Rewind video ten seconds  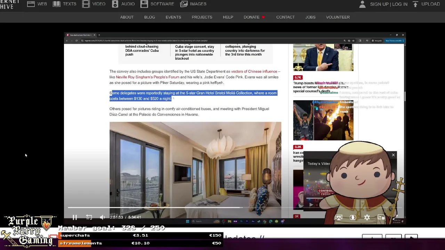pos(89,217)
